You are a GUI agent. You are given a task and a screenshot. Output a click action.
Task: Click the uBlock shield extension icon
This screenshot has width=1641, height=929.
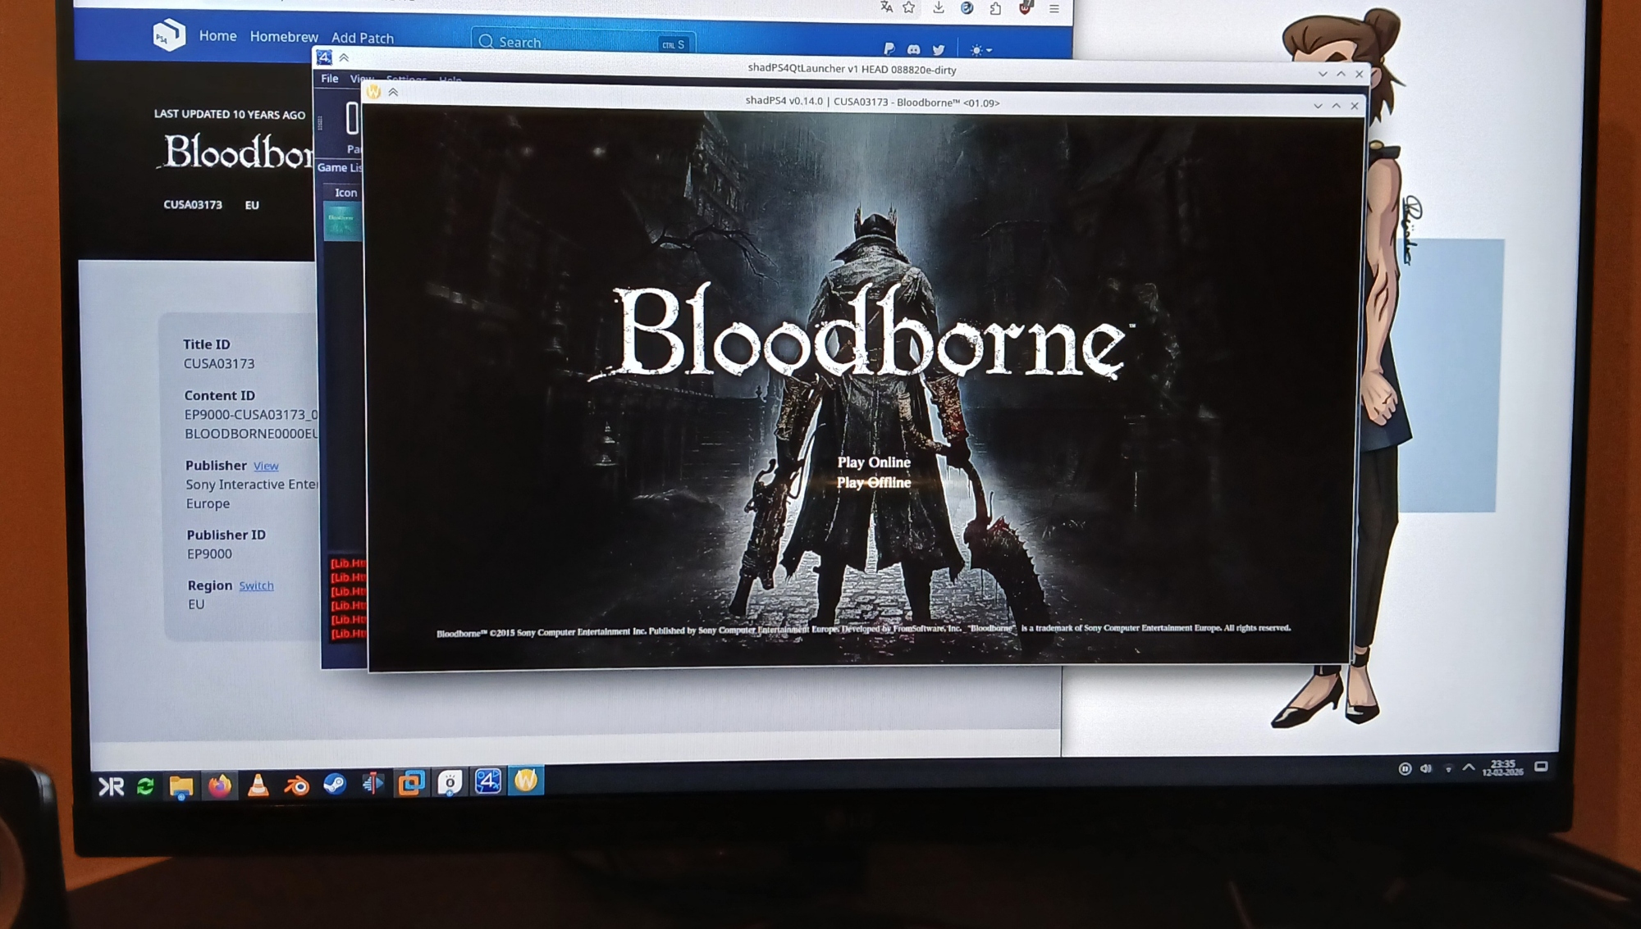tap(1025, 8)
